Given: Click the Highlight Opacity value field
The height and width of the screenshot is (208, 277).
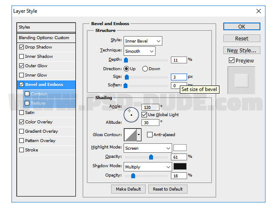Looking at the screenshot, I should [x=179, y=157].
